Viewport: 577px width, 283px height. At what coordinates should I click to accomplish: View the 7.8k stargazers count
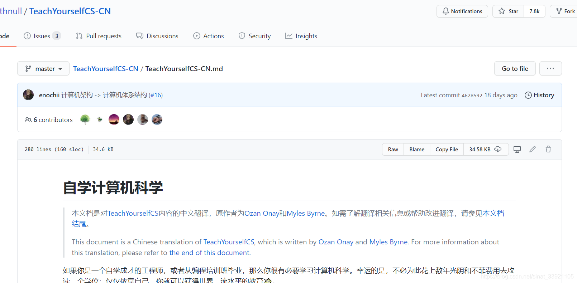534,11
